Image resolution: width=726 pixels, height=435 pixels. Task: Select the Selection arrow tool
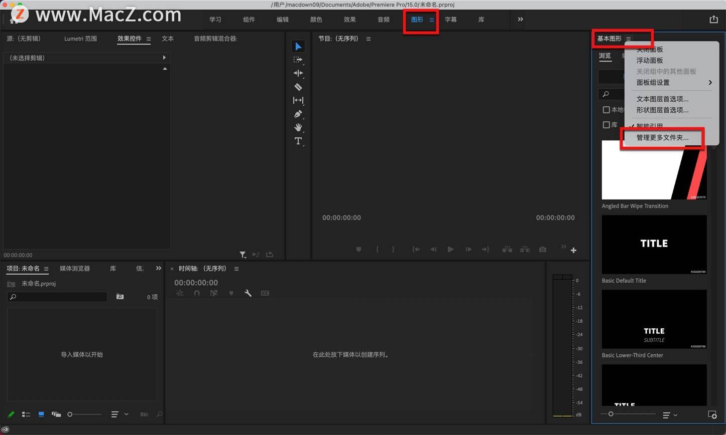point(298,47)
